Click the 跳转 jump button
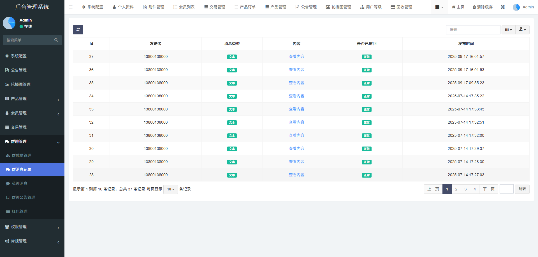The image size is (538, 257). coord(522,189)
